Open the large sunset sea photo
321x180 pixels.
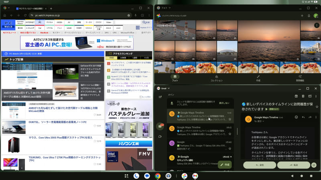pyautogui.click(x=269, y=41)
